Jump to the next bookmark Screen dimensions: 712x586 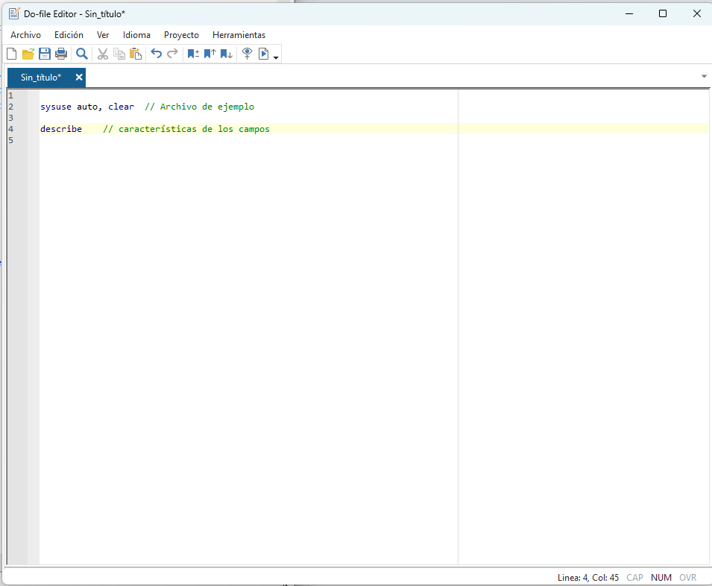tap(227, 54)
